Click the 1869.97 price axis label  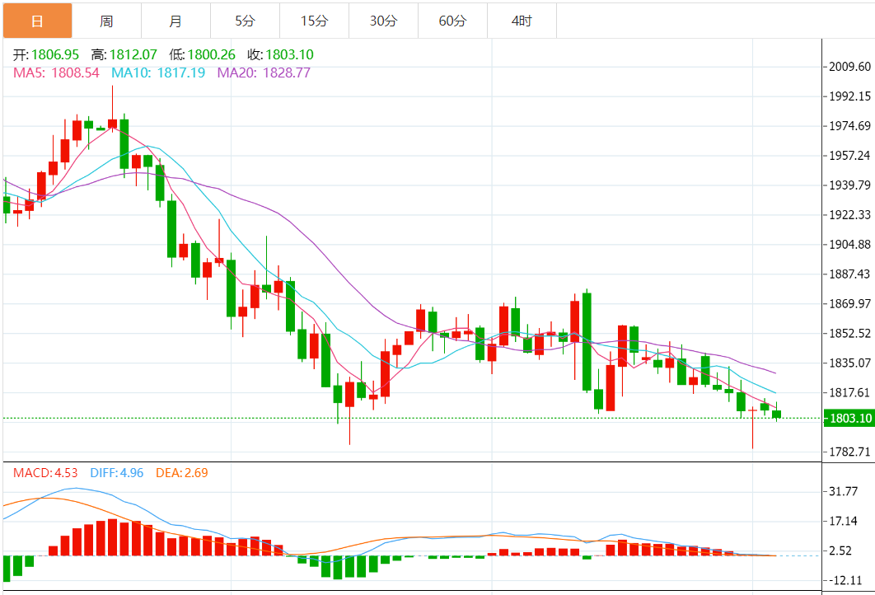coord(850,303)
